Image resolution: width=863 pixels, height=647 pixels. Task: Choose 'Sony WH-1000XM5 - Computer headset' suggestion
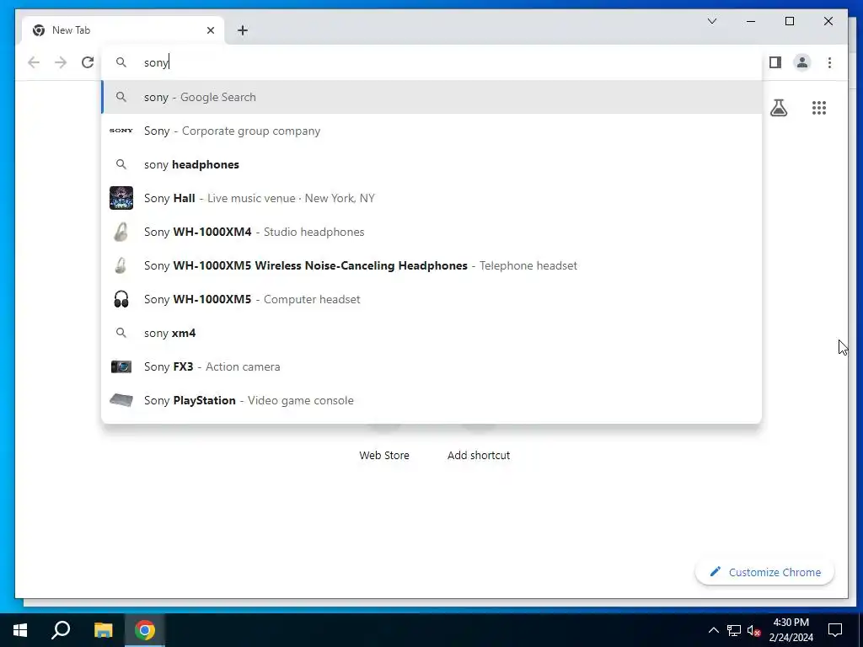[431, 299]
